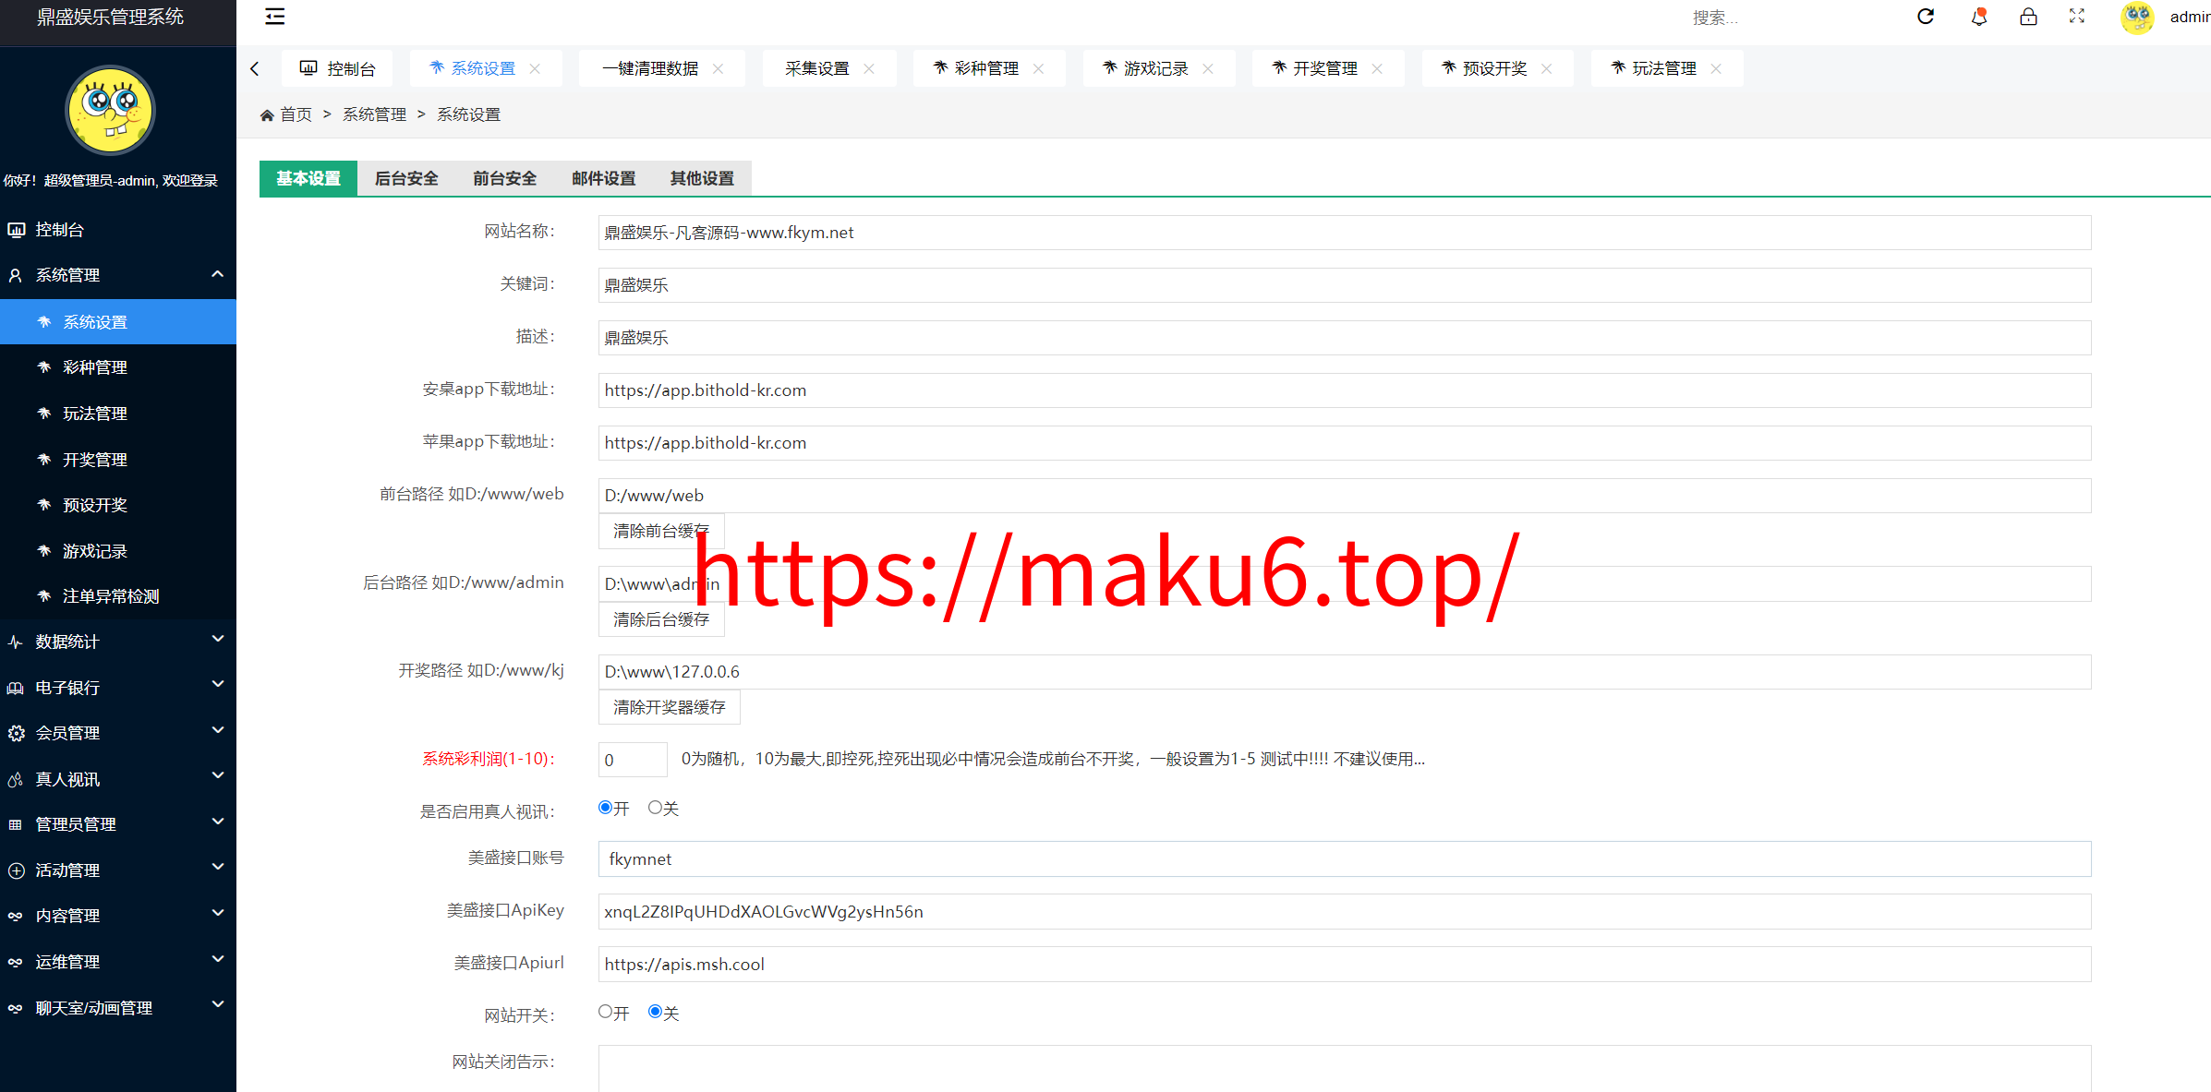Switch to the 其他设置 settings tab
This screenshot has width=2211, height=1092.
pyautogui.click(x=702, y=178)
